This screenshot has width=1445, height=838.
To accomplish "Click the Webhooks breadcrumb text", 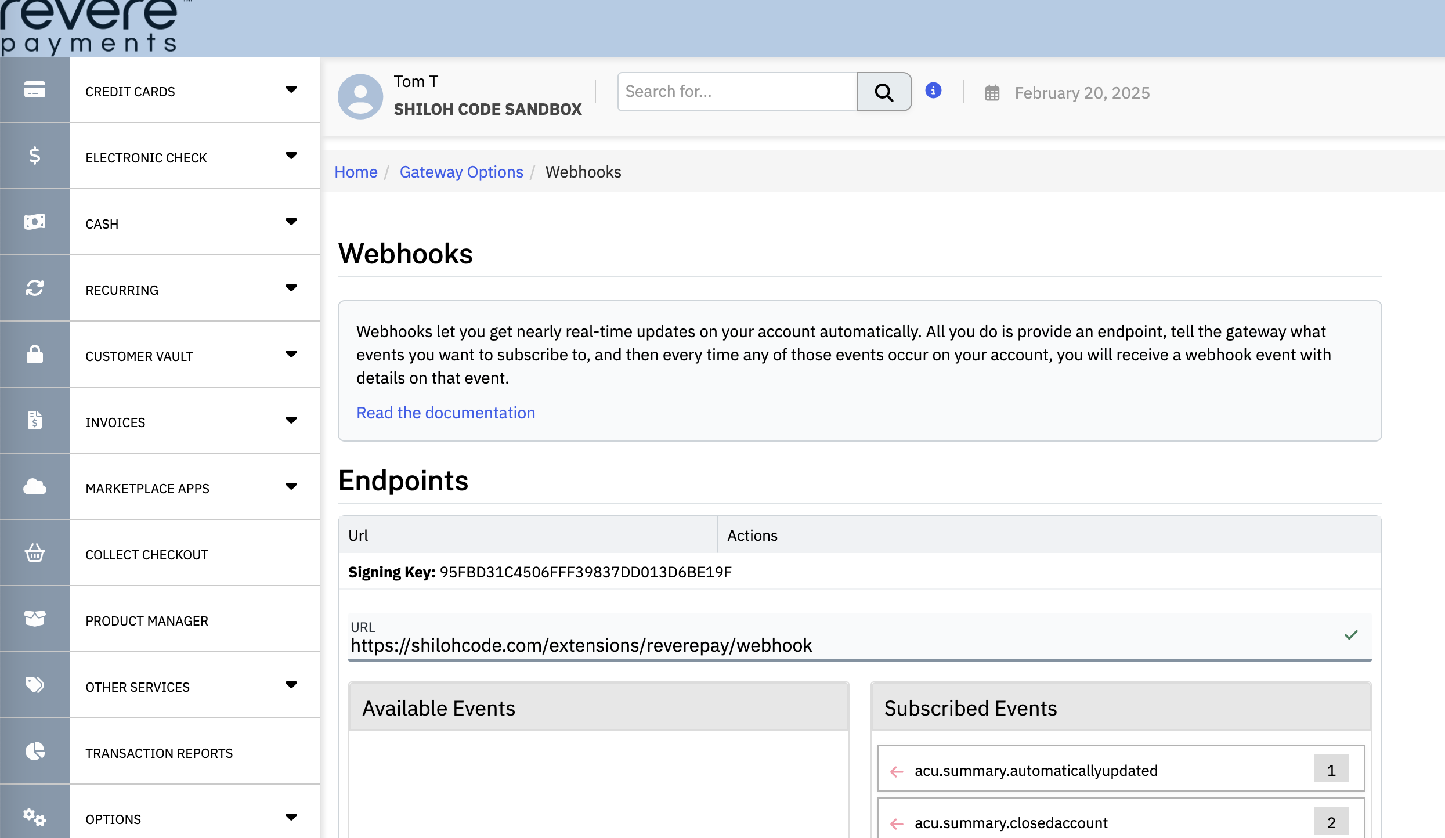I will (583, 172).
